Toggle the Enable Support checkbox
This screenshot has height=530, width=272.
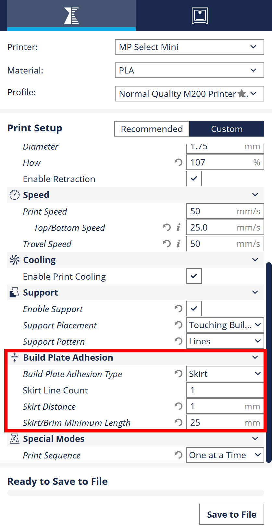[194, 309]
